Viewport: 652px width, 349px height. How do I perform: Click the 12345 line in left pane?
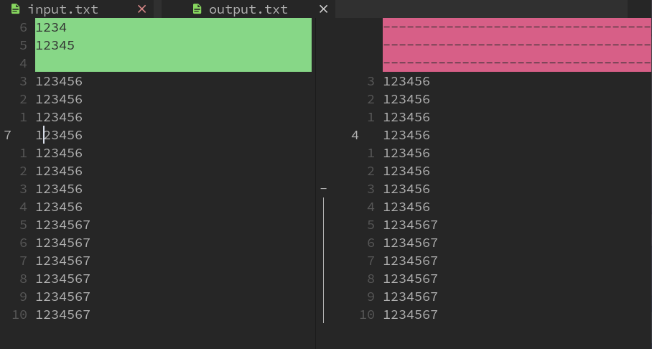pyautogui.click(x=55, y=45)
